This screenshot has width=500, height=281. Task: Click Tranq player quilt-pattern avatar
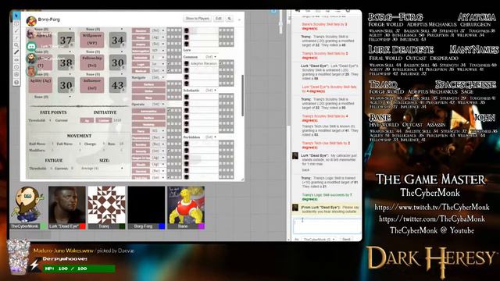click(106, 205)
